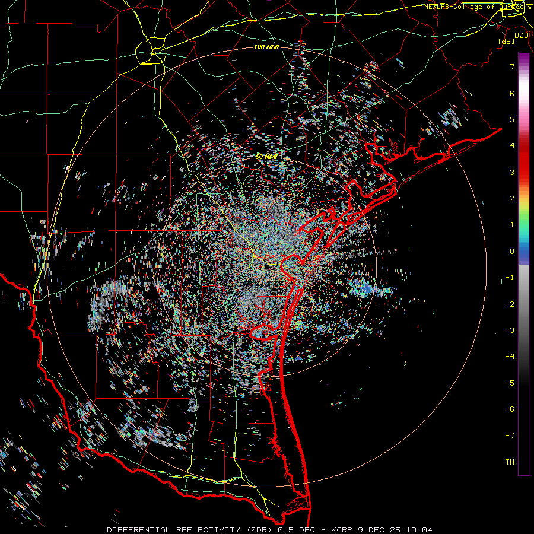
Task: Click the "4" value on the dB scale
Action: 512,146
